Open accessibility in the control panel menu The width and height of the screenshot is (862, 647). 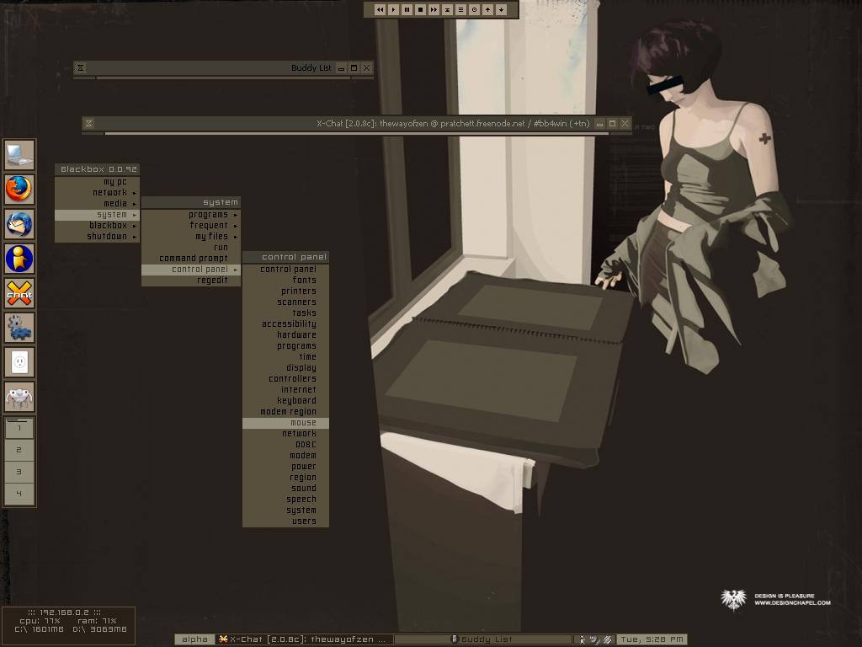pos(286,324)
